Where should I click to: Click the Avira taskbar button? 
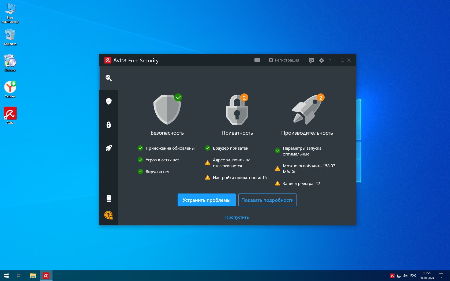[46, 276]
